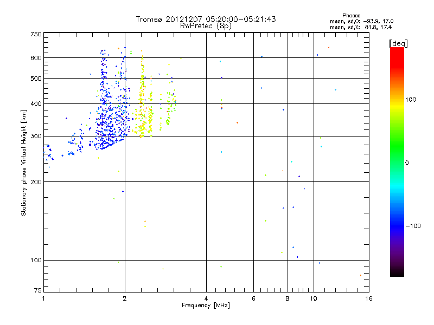Screen dimensions: 434x325
Task: Click the x-axis tick label '1'
Action: pos(43,298)
